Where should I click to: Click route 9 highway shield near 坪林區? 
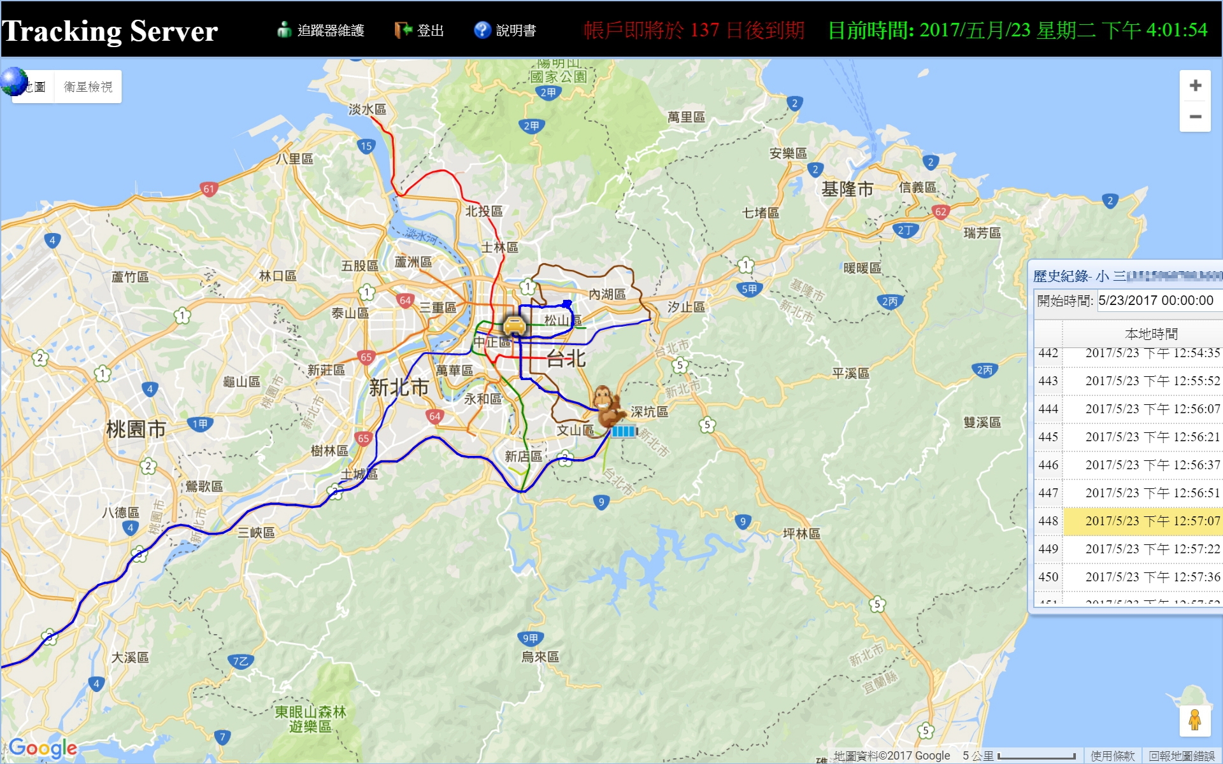point(743,522)
